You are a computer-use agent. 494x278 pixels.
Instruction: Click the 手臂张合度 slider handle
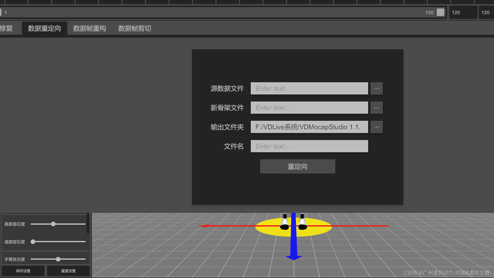tap(58, 259)
